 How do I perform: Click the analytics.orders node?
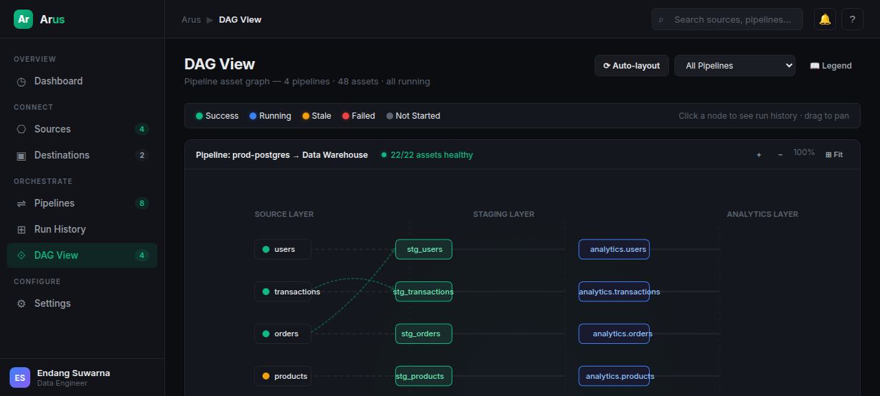coord(614,334)
